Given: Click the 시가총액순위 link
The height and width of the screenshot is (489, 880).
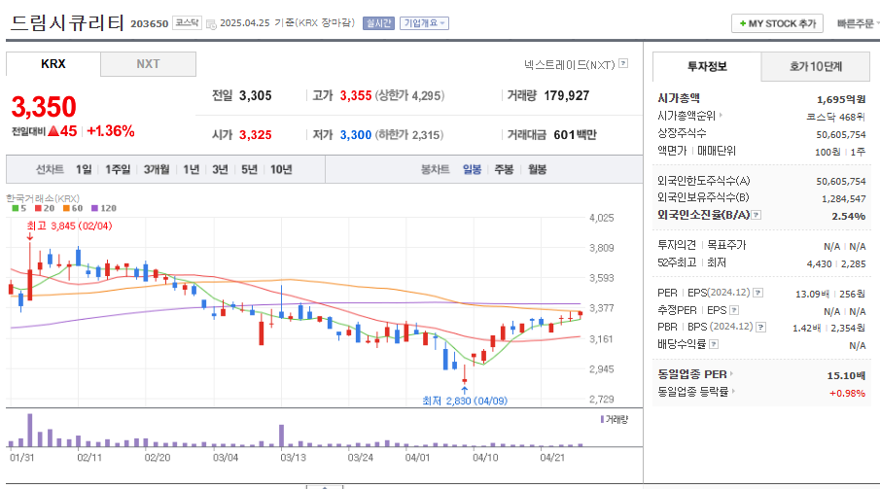Looking at the screenshot, I should coord(686,116).
